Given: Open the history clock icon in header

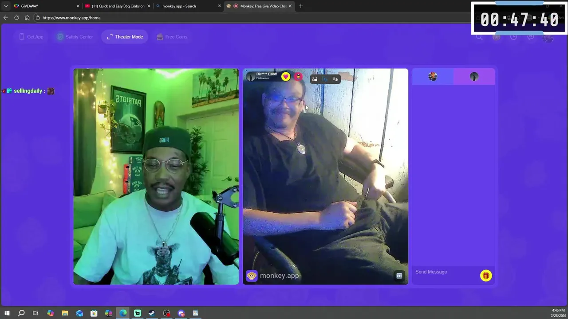Looking at the screenshot, I should [x=513, y=37].
